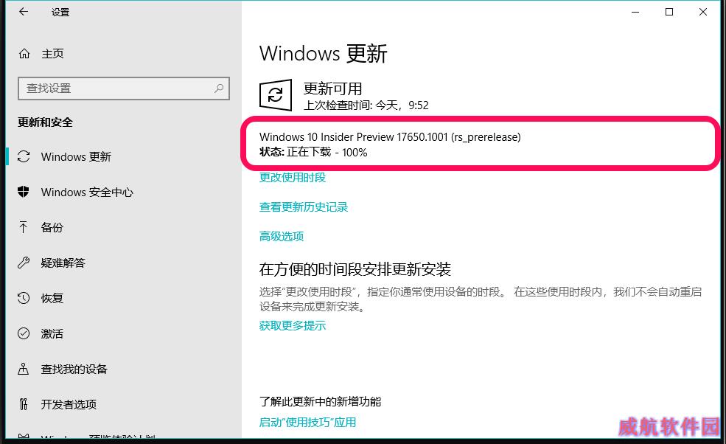Select 开发者选项 in the sidebar
Viewport: 726px width, 444px height.
(69, 404)
